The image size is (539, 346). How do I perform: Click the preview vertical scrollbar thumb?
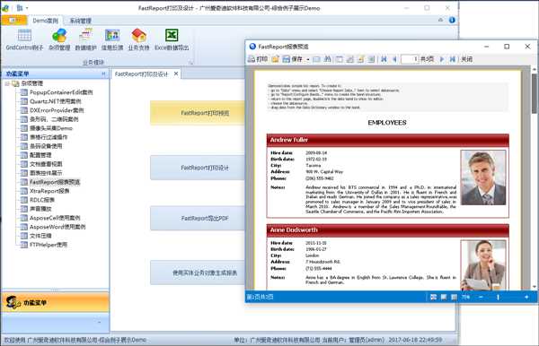[535, 93]
